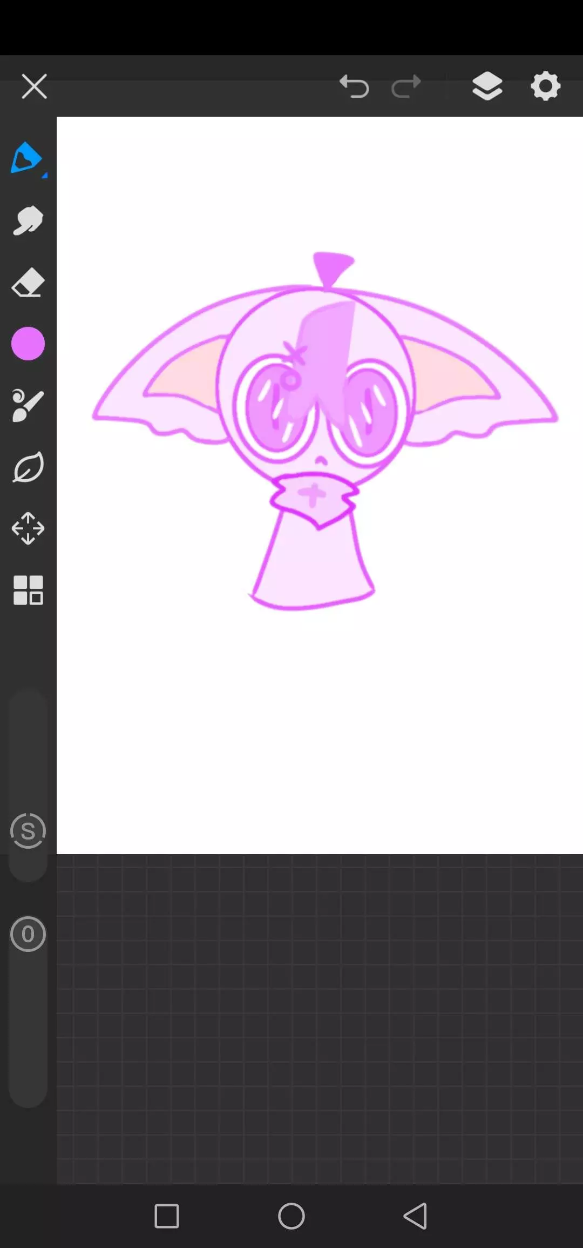This screenshot has width=583, height=1248.
Task: Select the blue pencil brush tool
Action: point(27,158)
